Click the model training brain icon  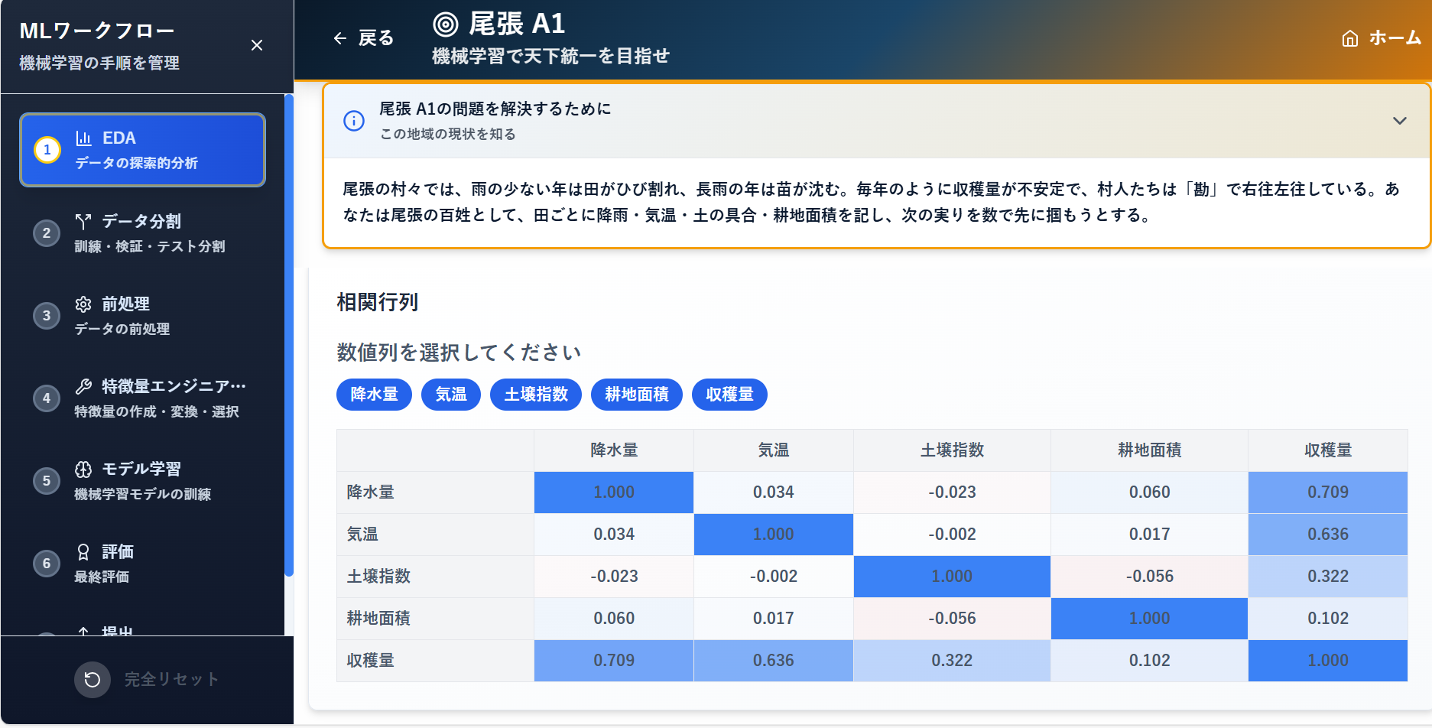coord(83,469)
